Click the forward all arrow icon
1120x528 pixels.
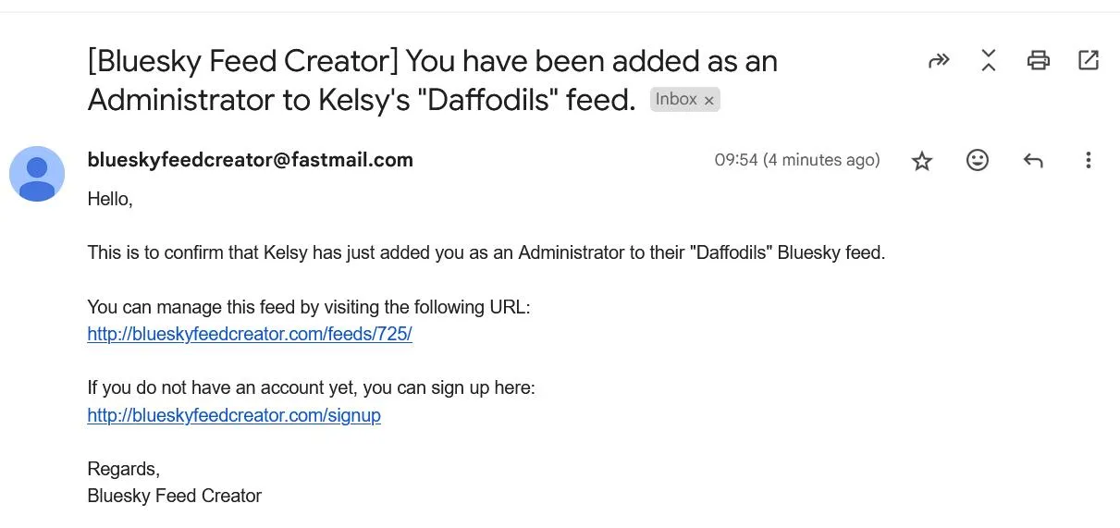coord(939,61)
